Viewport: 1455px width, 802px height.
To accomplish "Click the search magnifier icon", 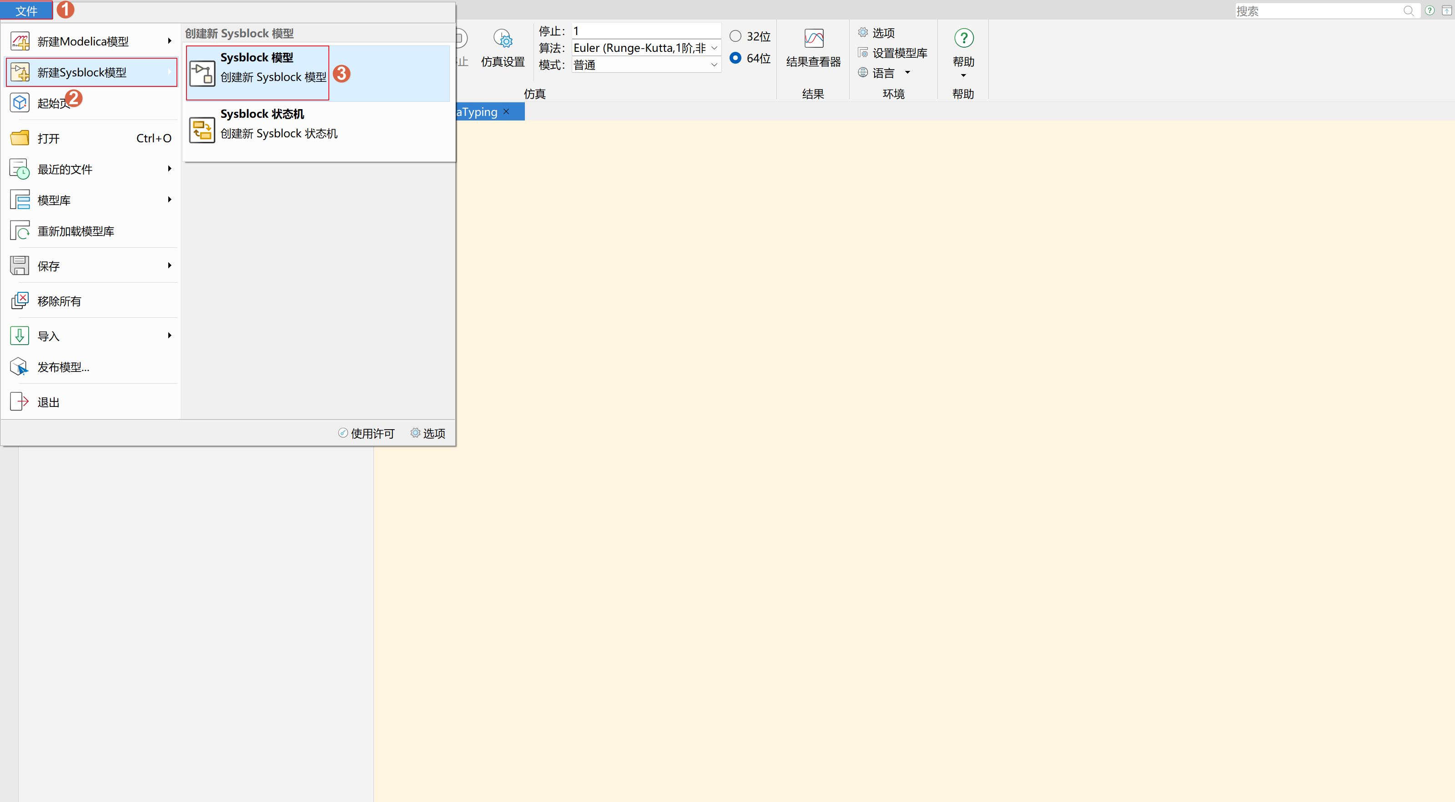I will (1409, 11).
